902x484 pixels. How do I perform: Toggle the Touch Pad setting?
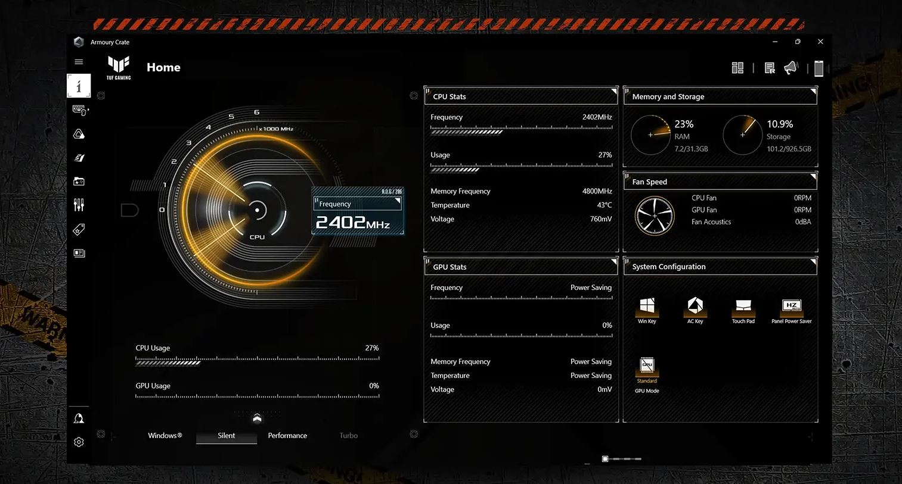(743, 306)
